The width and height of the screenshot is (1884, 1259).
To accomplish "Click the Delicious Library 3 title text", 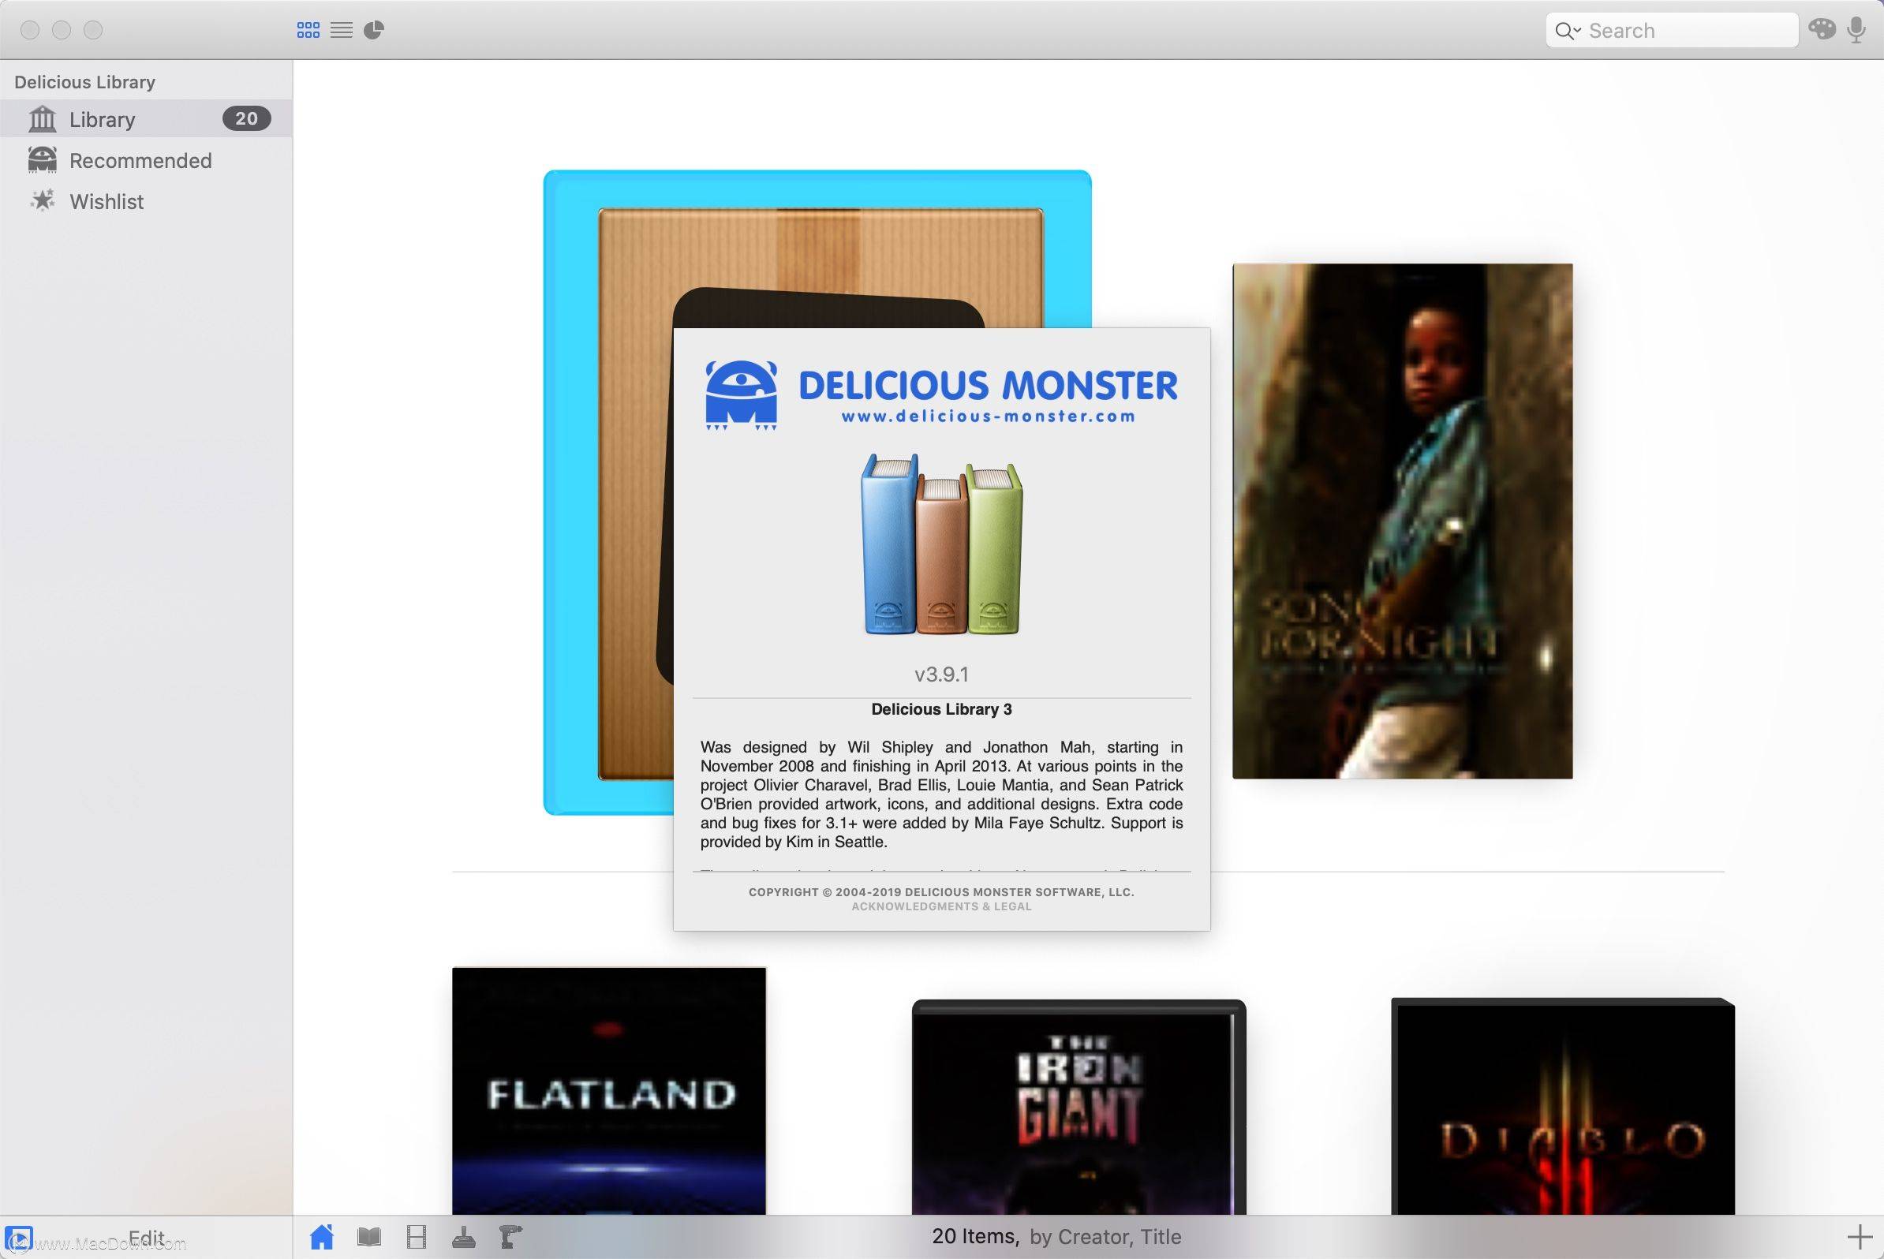I will click(x=941, y=709).
